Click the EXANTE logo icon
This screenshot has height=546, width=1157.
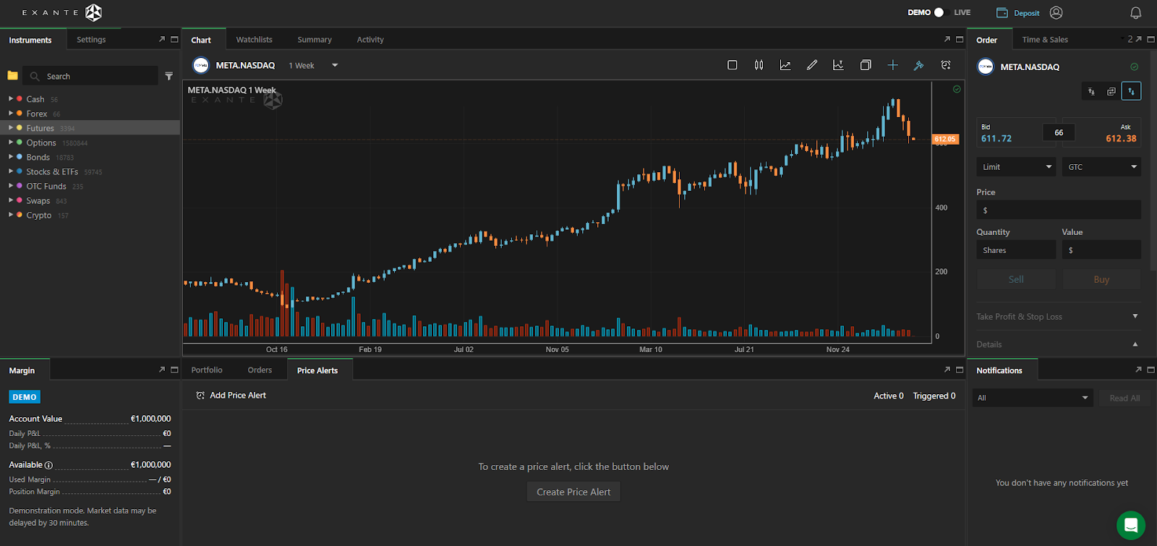click(93, 12)
